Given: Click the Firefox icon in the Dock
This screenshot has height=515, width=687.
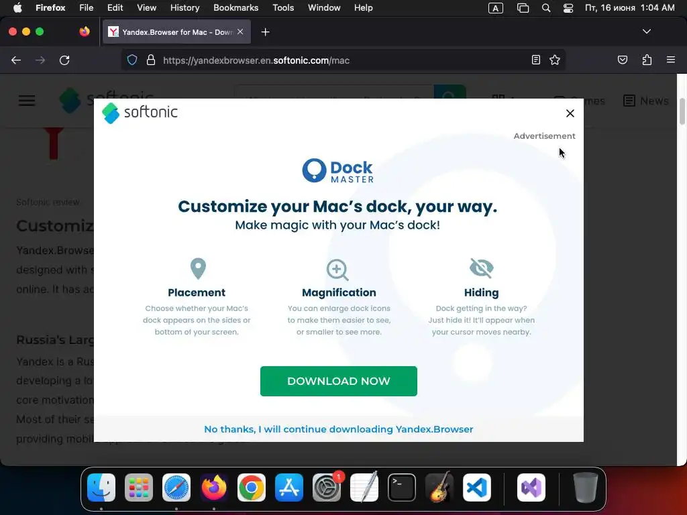Looking at the screenshot, I should [x=214, y=488].
